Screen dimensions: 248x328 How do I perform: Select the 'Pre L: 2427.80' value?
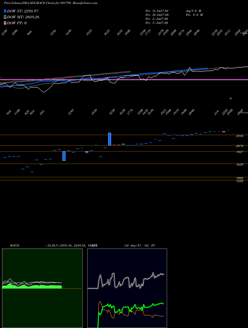157,19
